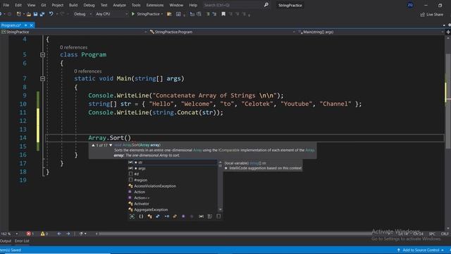
Task: Click the split editor plus icon
Action: tap(448, 32)
